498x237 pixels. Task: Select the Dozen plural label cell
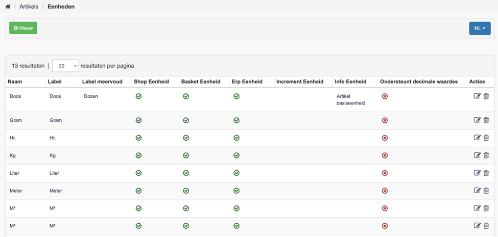(x=91, y=96)
